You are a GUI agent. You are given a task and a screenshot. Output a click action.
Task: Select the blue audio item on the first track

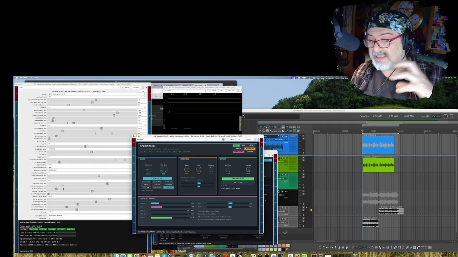point(379,145)
